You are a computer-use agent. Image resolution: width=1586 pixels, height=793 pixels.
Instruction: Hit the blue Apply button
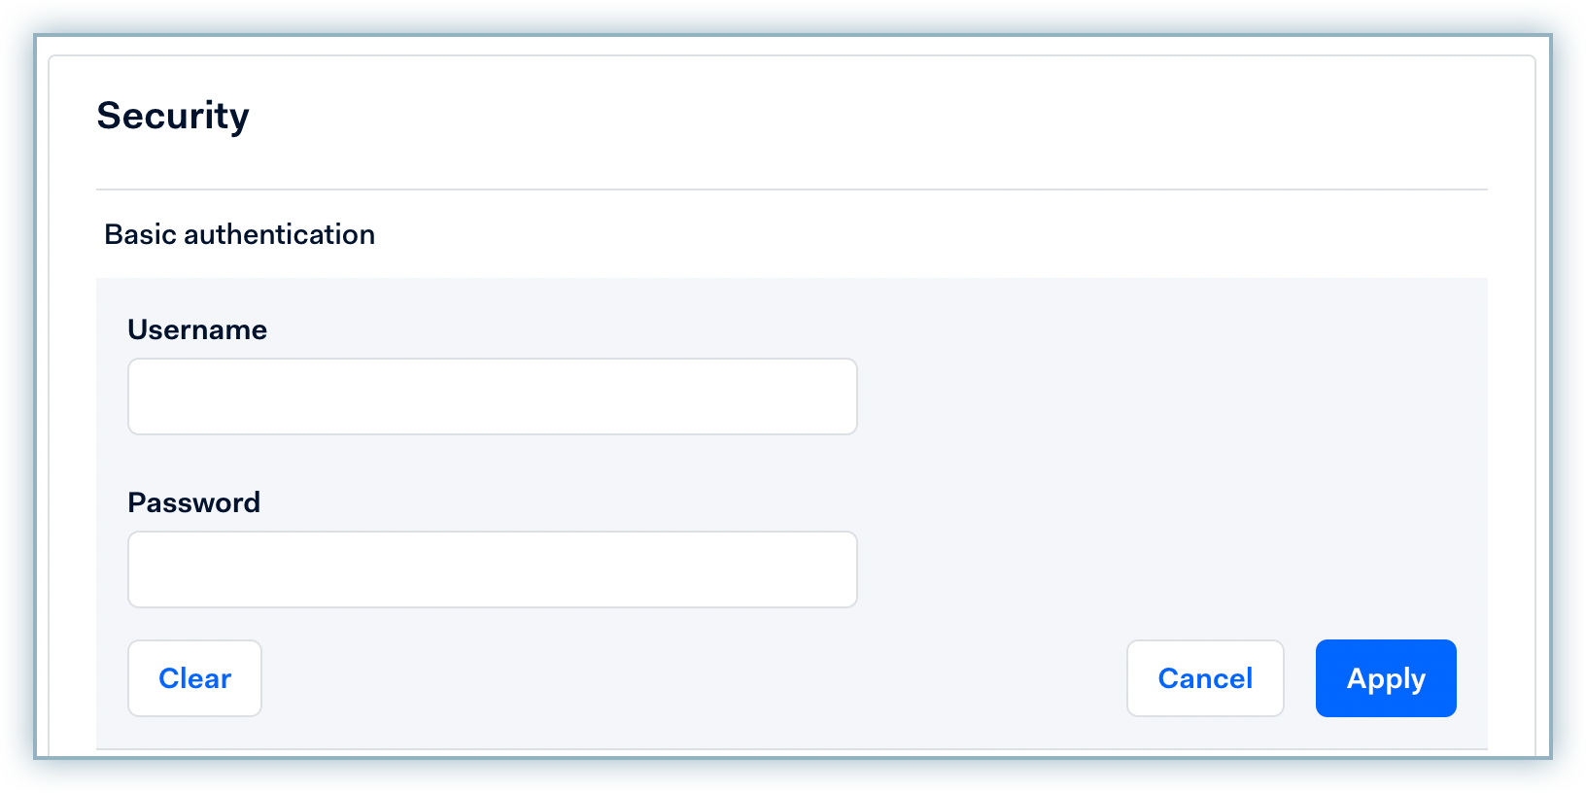pyautogui.click(x=1385, y=678)
